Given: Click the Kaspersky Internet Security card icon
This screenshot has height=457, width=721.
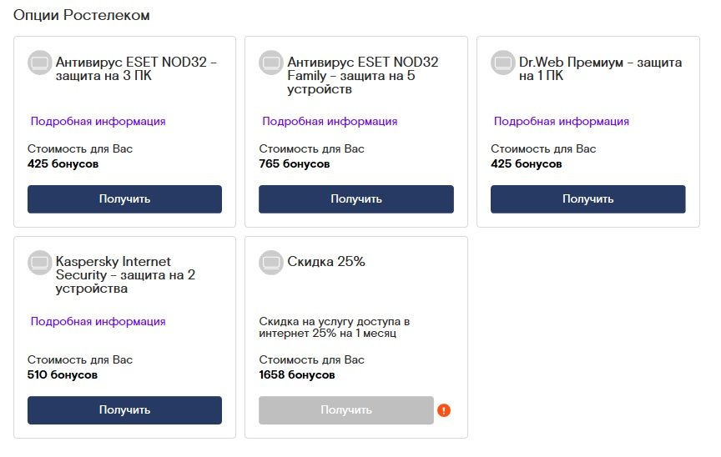Looking at the screenshot, I should [x=39, y=263].
